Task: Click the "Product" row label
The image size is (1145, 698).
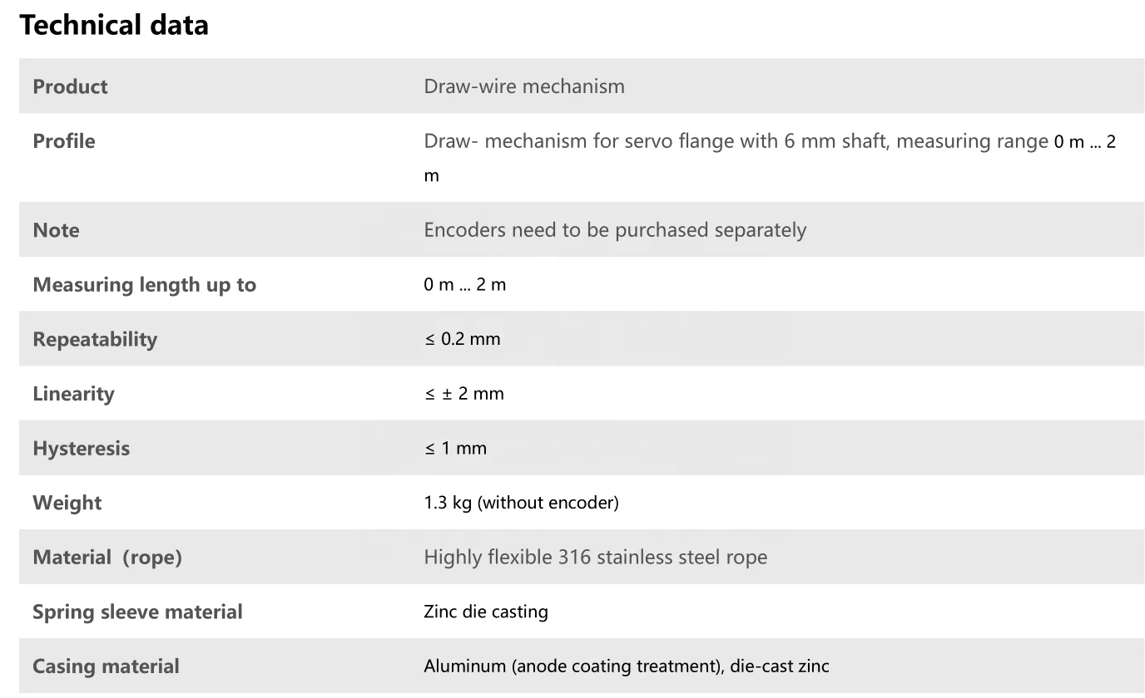Action: 70,86
